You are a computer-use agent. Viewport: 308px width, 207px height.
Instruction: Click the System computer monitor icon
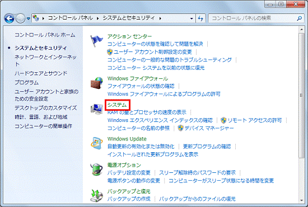96,109
